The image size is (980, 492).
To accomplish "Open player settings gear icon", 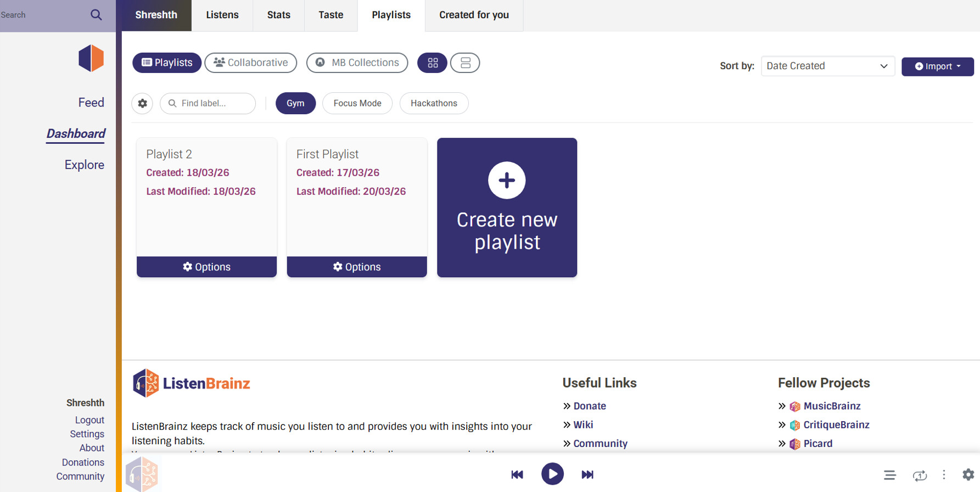I will coord(968,474).
